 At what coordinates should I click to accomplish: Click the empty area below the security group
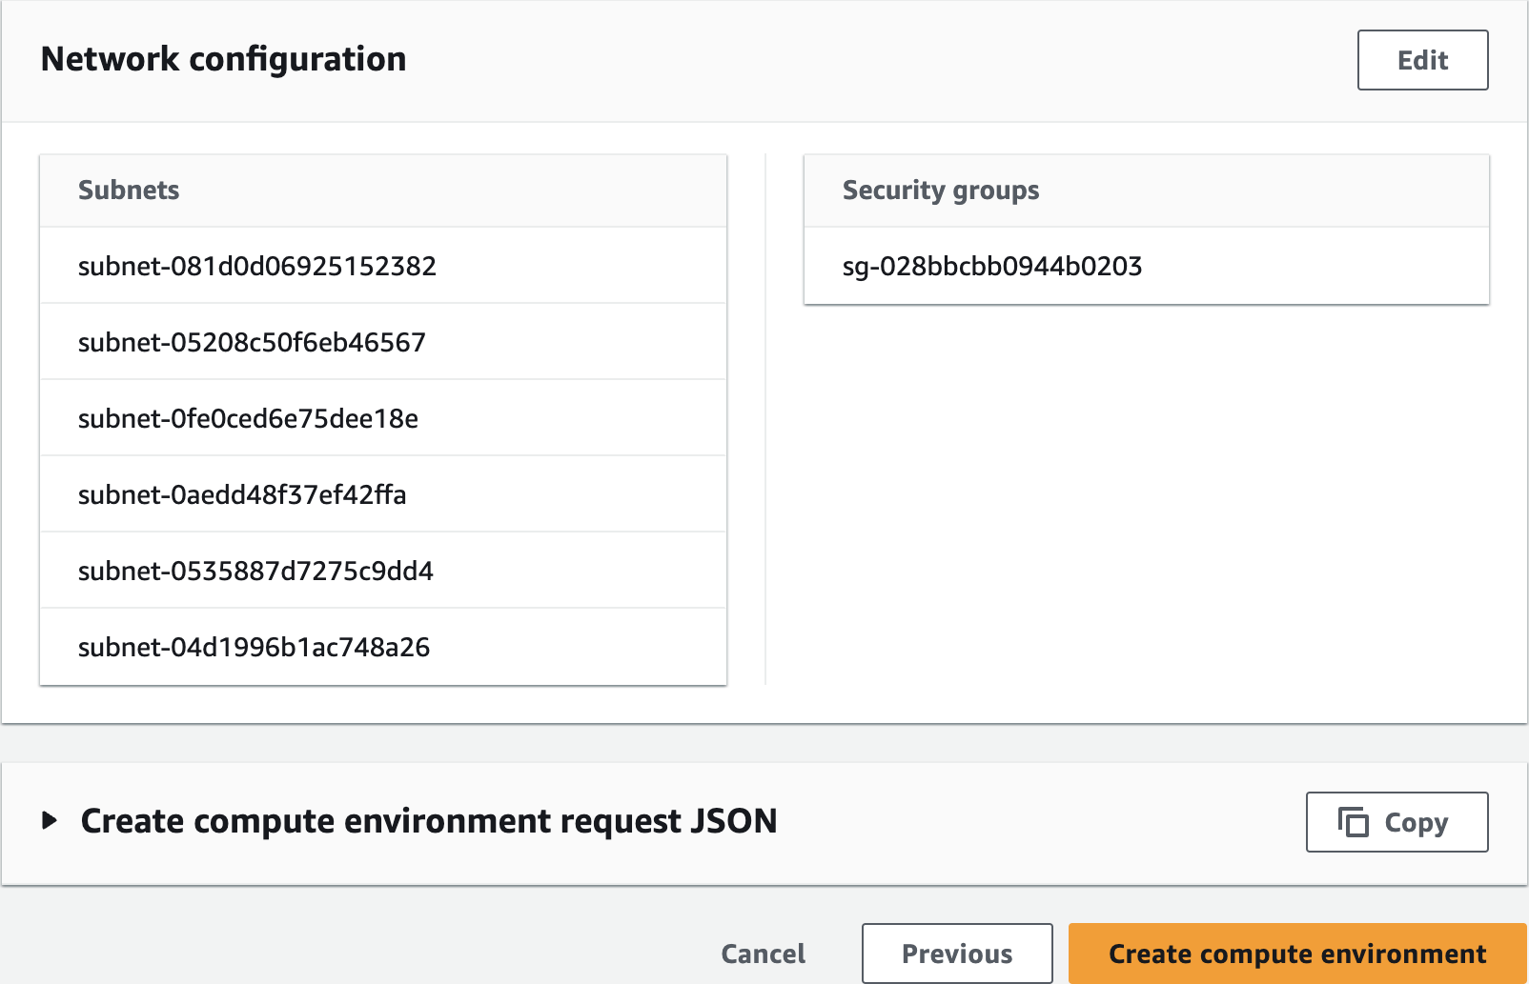pos(1146,495)
